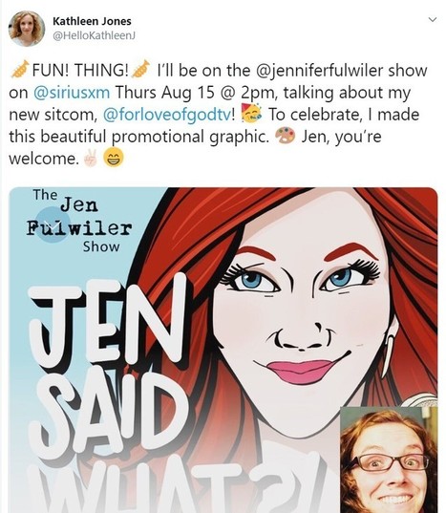Click the first trumpet emoji before FUN
This screenshot has height=513, width=446.
pos(20,70)
